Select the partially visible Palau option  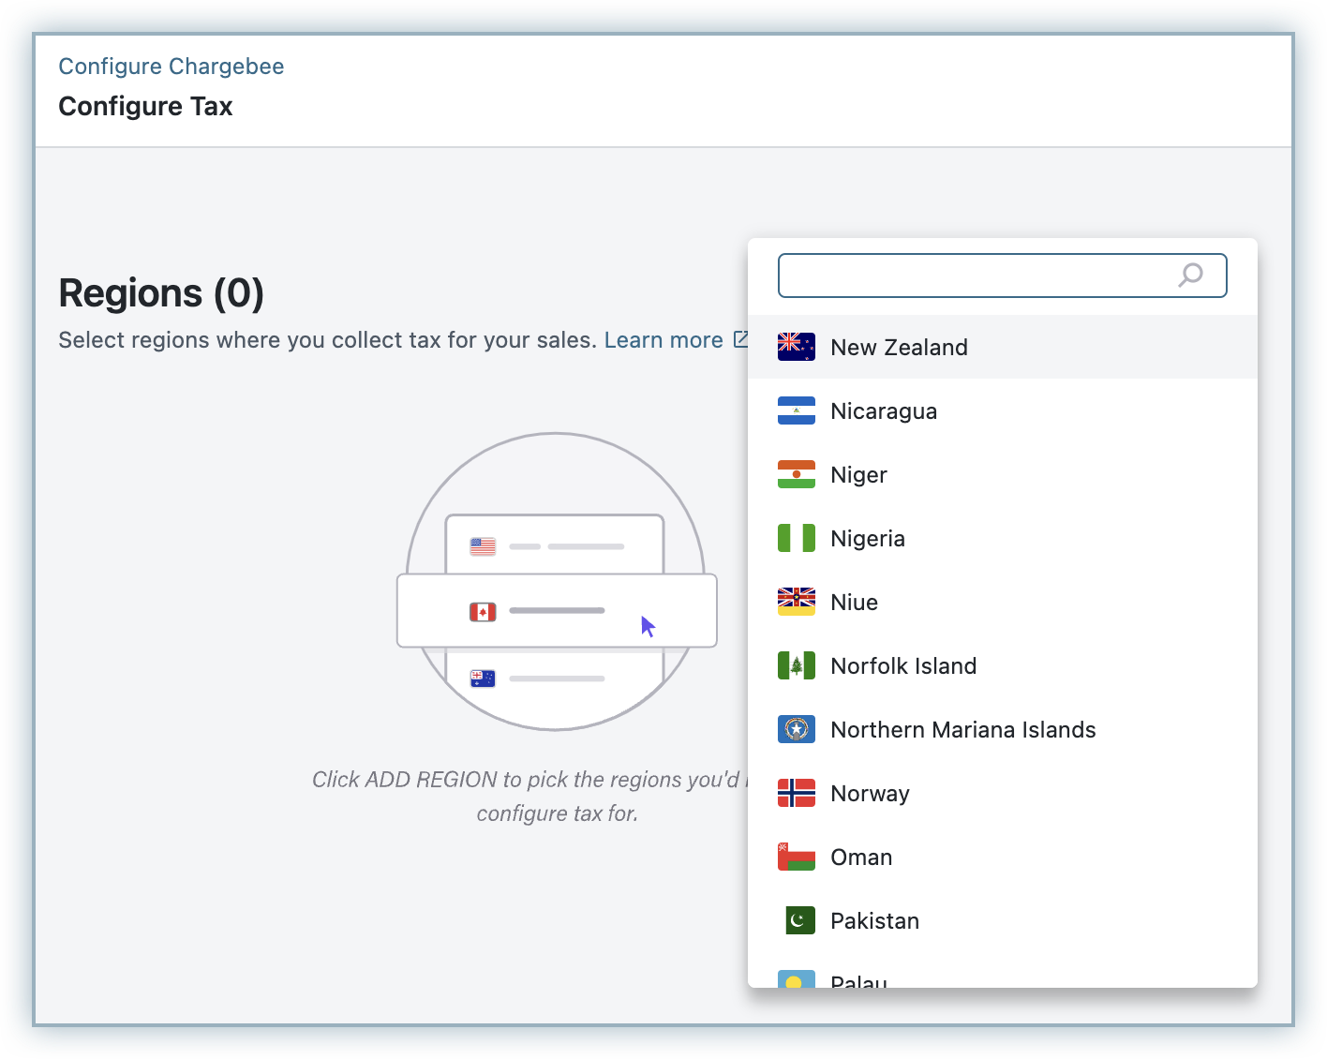point(858,980)
